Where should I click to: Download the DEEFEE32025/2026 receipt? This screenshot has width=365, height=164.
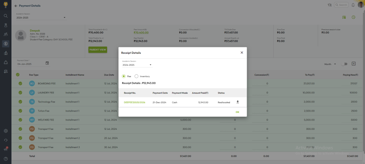(238, 102)
